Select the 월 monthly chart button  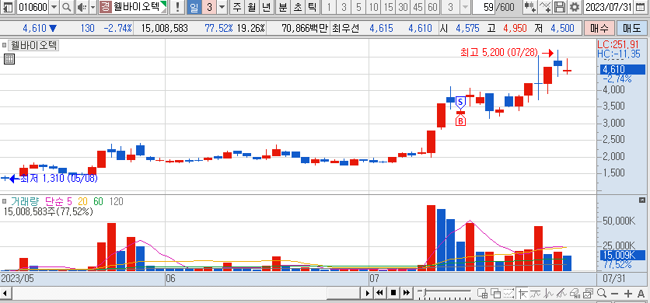[x=252, y=7]
